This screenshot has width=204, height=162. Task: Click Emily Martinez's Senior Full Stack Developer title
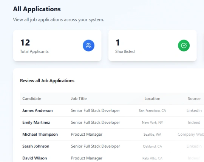pos(96,123)
